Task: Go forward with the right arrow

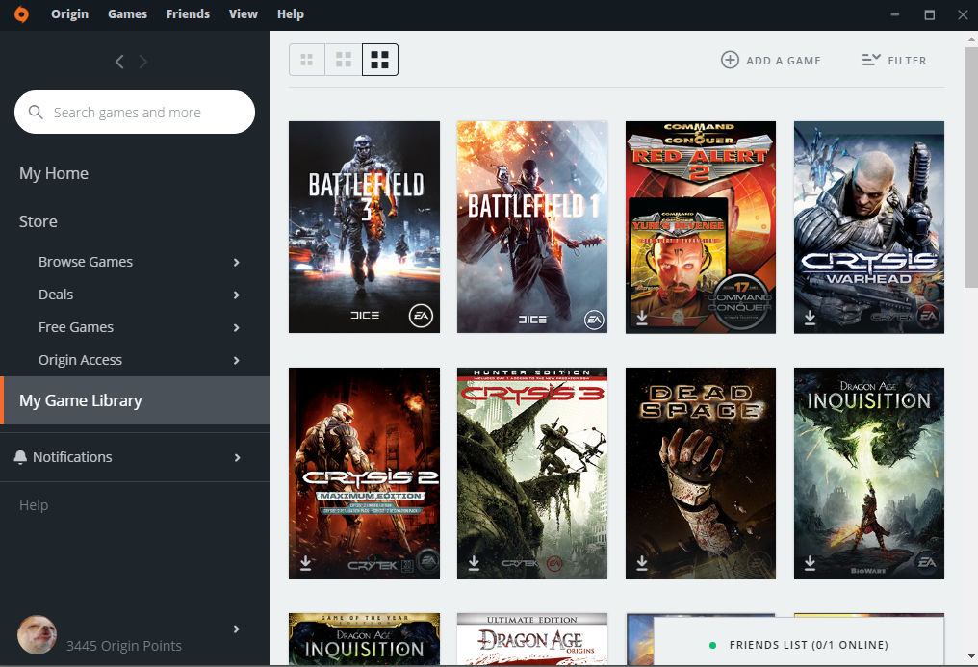Action: click(x=142, y=61)
